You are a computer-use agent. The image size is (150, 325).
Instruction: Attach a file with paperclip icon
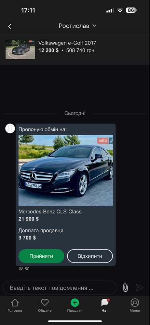[125, 288]
